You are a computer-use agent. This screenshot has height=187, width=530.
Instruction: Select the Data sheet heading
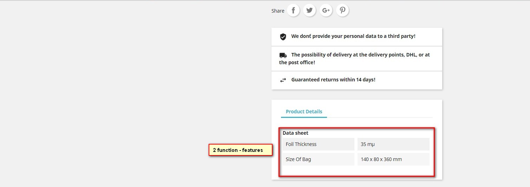click(x=295, y=133)
